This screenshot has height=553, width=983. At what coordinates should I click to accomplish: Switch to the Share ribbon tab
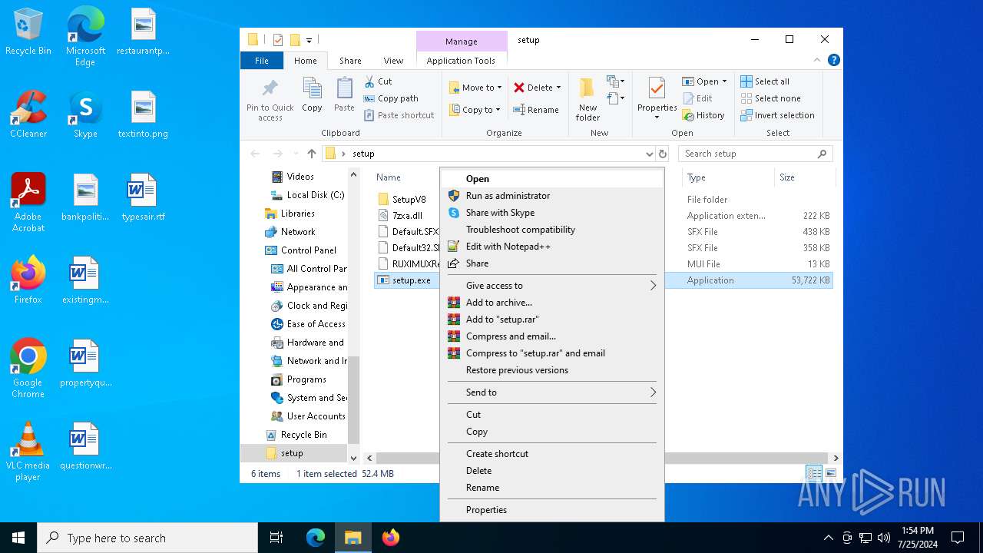350,61
